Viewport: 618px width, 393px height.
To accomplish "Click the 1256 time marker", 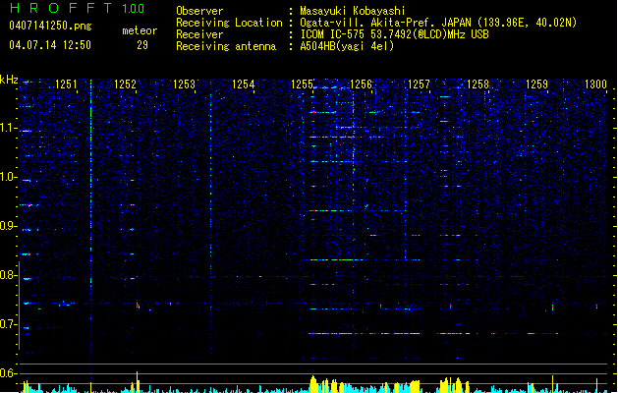I will coord(361,84).
